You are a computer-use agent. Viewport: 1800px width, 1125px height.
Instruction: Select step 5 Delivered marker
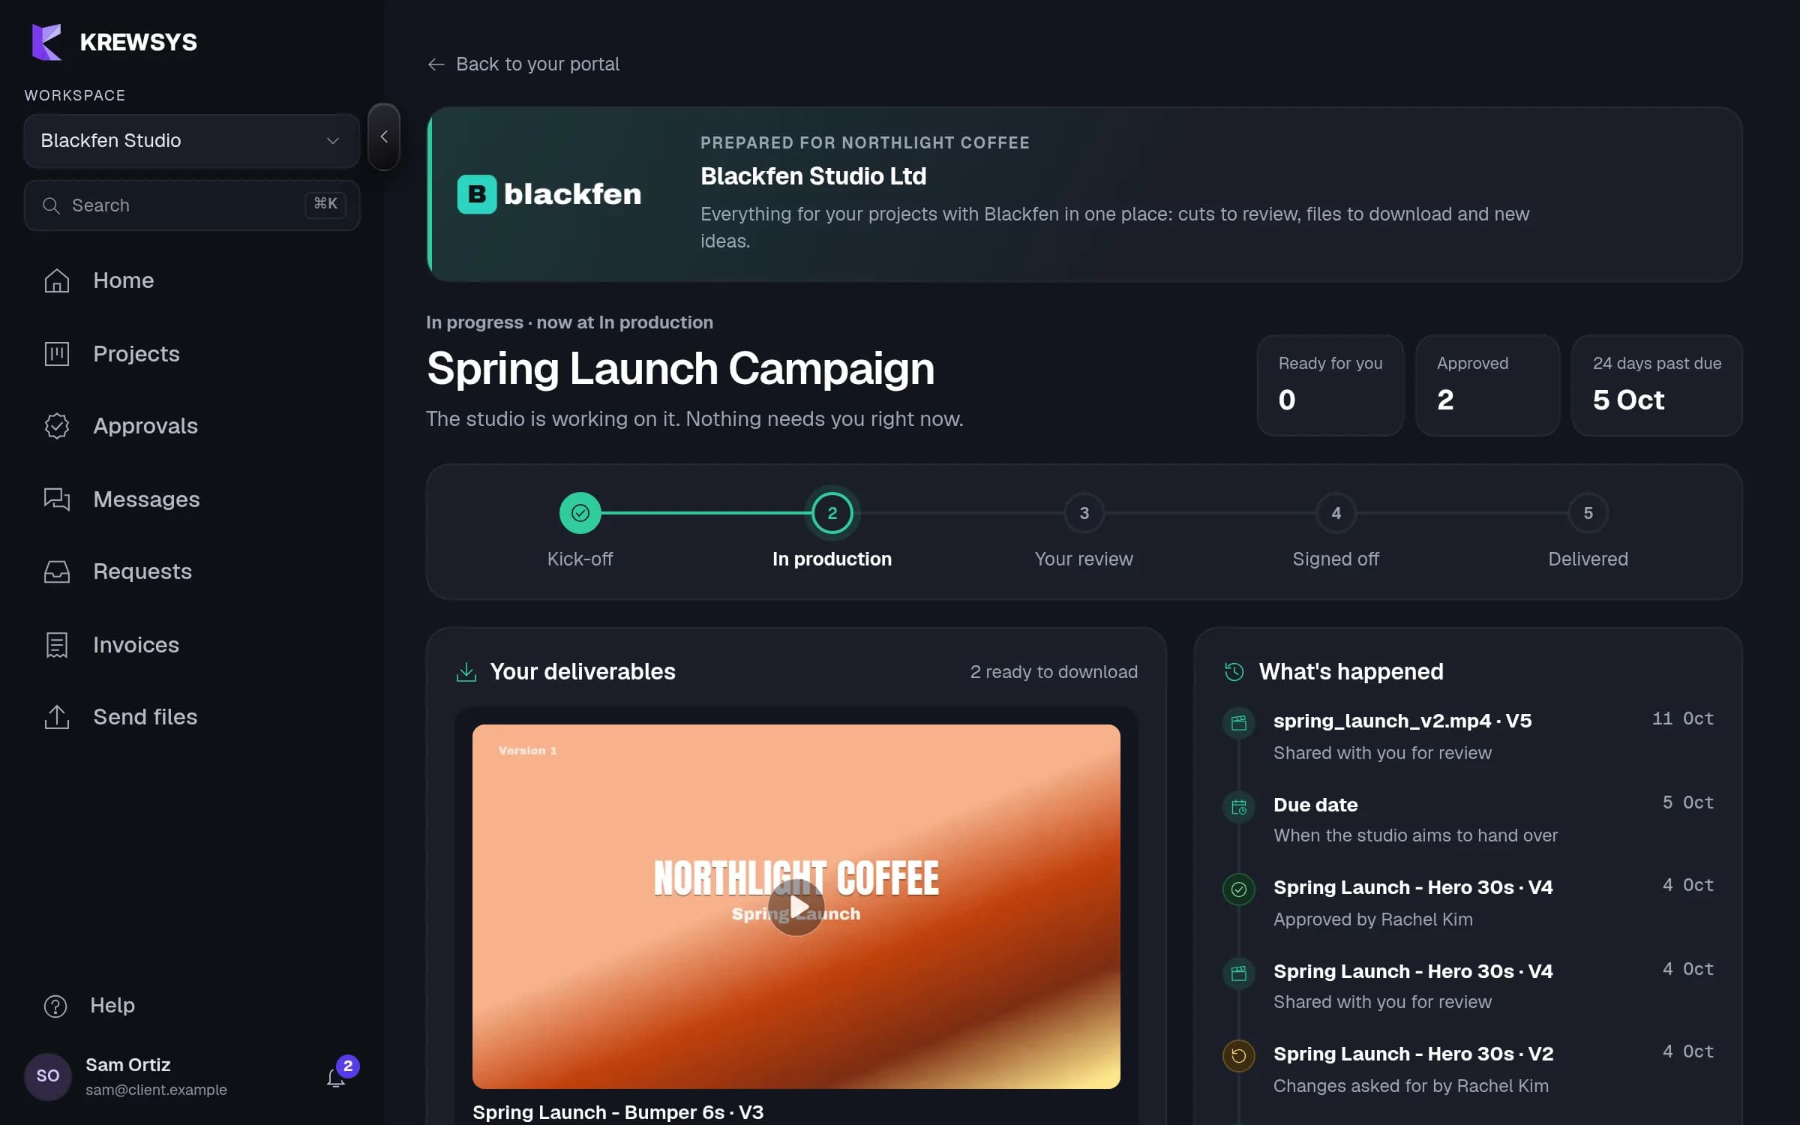tap(1588, 513)
